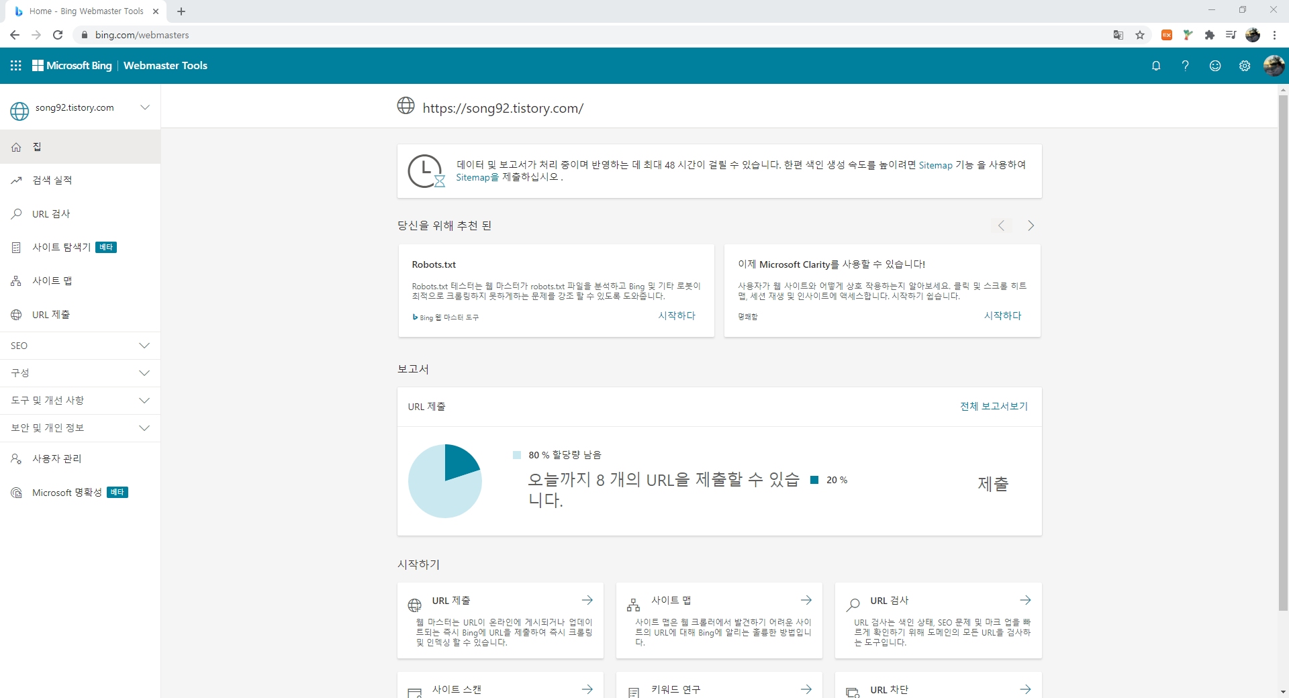The height and width of the screenshot is (698, 1289).
Task: Open 검색 실적 in the sidebar
Action: click(x=80, y=181)
